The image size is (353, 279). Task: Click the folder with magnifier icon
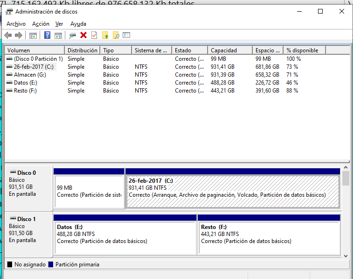click(116, 35)
